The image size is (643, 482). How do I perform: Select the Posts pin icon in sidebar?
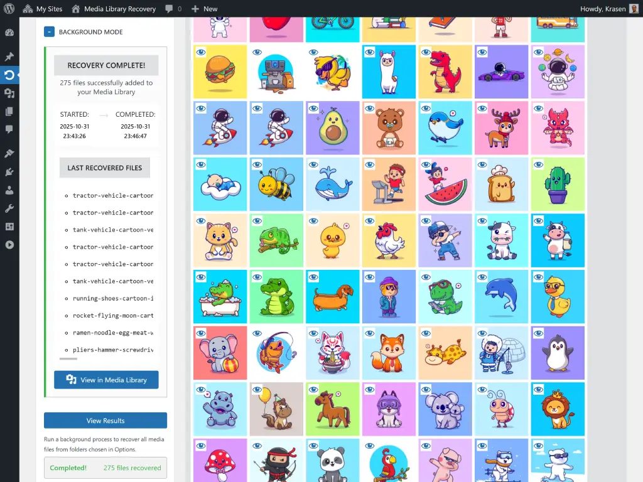(9, 56)
